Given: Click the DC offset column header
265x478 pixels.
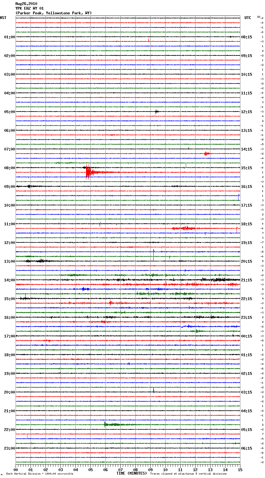Looking at the screenshot, I should click(259, 17).
